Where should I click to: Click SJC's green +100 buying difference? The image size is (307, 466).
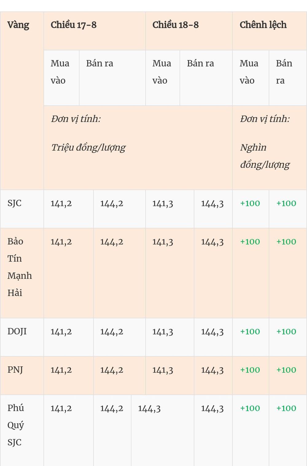pos(250,203)
